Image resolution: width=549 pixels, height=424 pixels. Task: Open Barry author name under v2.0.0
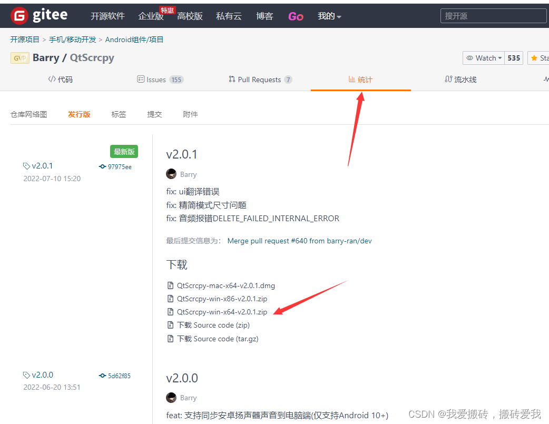pyautogui.click(x=189, y=398)
